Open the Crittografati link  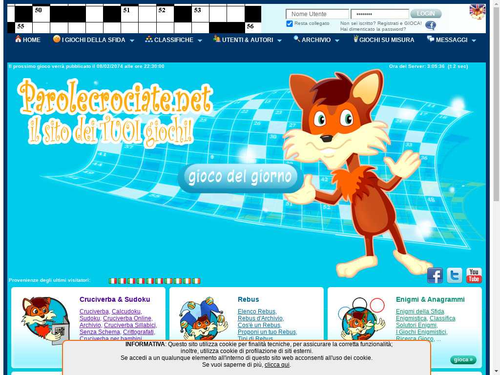click(138, 332)
